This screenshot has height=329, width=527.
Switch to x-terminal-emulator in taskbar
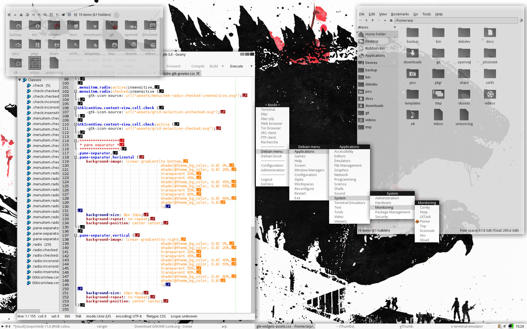point(466,326)
